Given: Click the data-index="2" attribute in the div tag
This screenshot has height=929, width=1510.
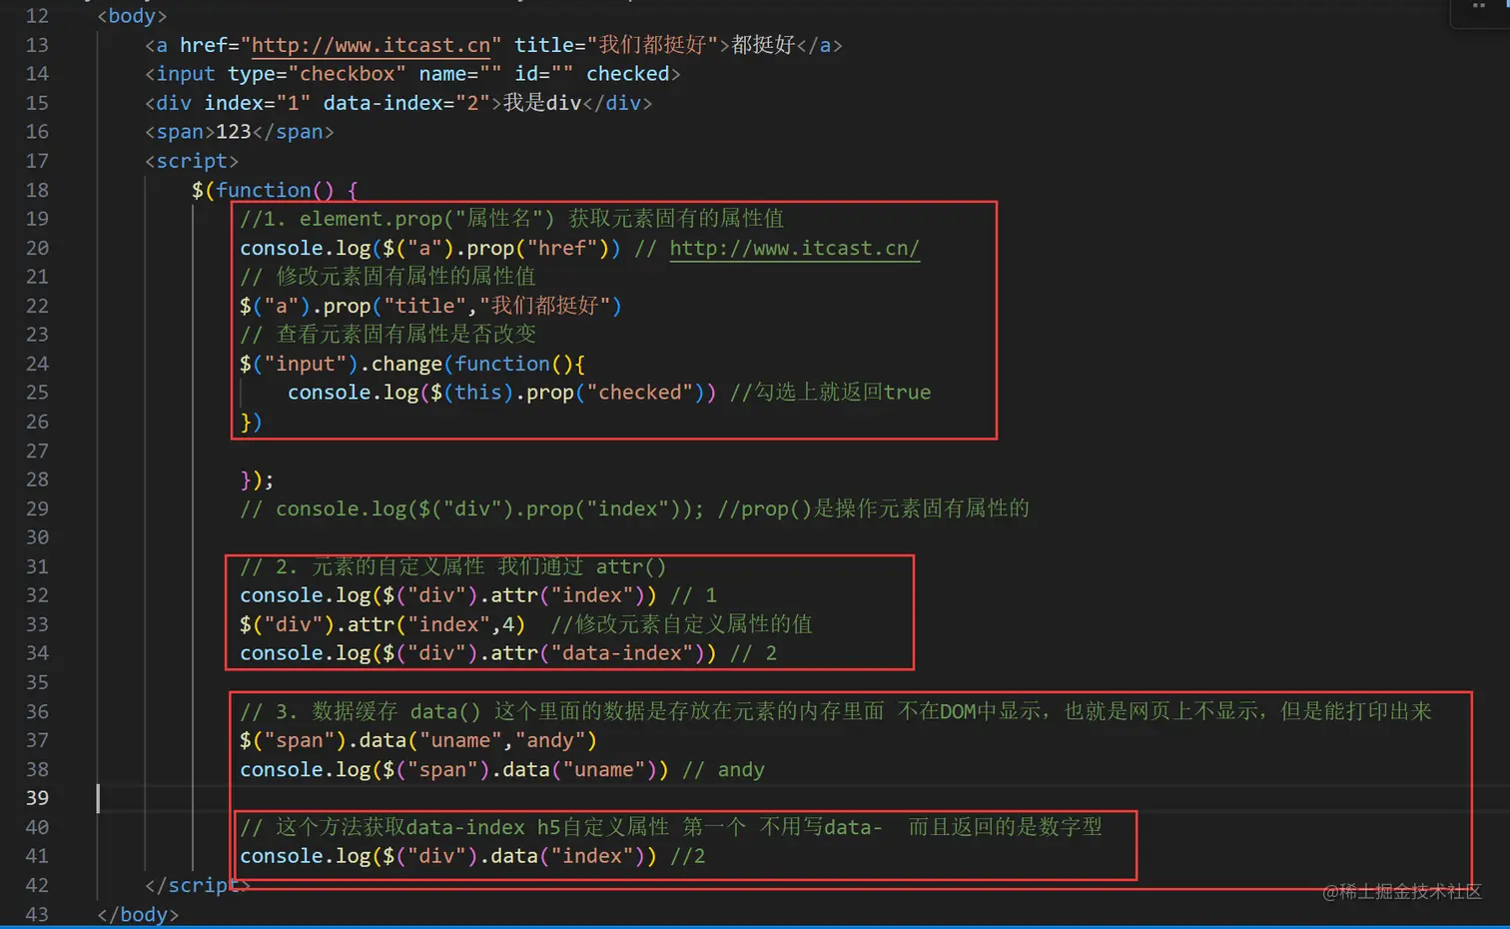Looking at the screenshot, I should [406, 103].
